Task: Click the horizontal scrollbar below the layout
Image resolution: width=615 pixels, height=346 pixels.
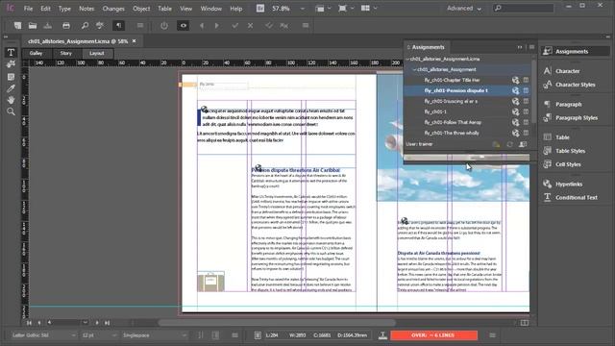Action: [x=277, y=323]
